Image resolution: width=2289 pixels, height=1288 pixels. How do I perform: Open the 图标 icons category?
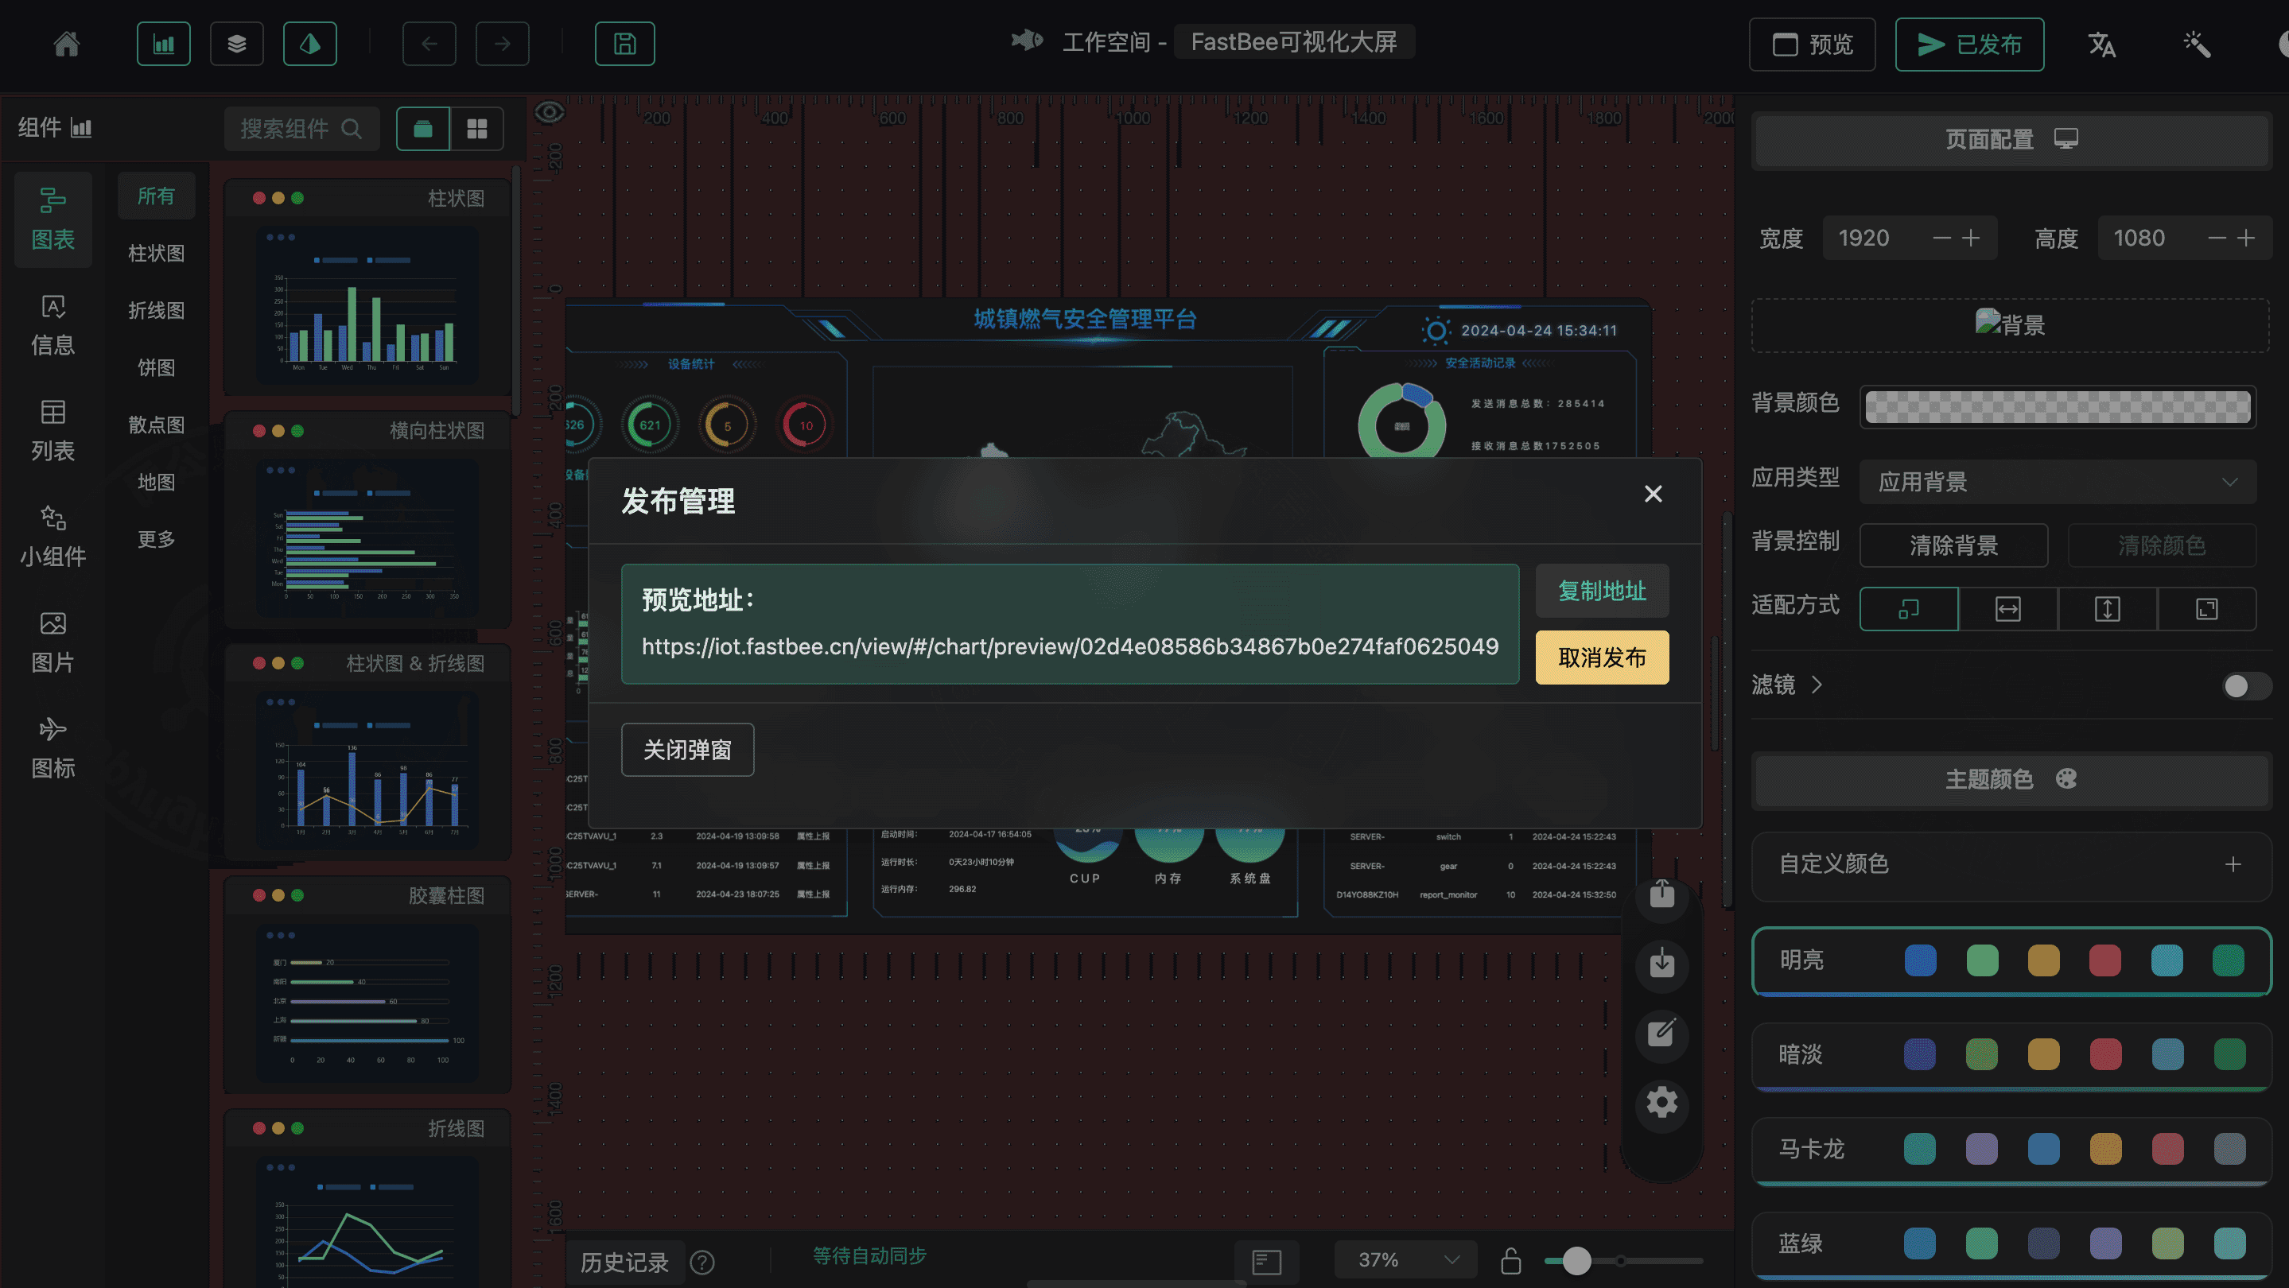[x=52, y=748]
